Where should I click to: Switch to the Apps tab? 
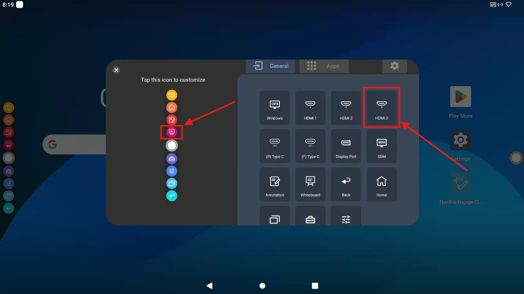[x=324, y=66]
